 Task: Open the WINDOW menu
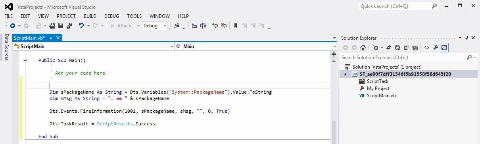[x=159, y=16]
